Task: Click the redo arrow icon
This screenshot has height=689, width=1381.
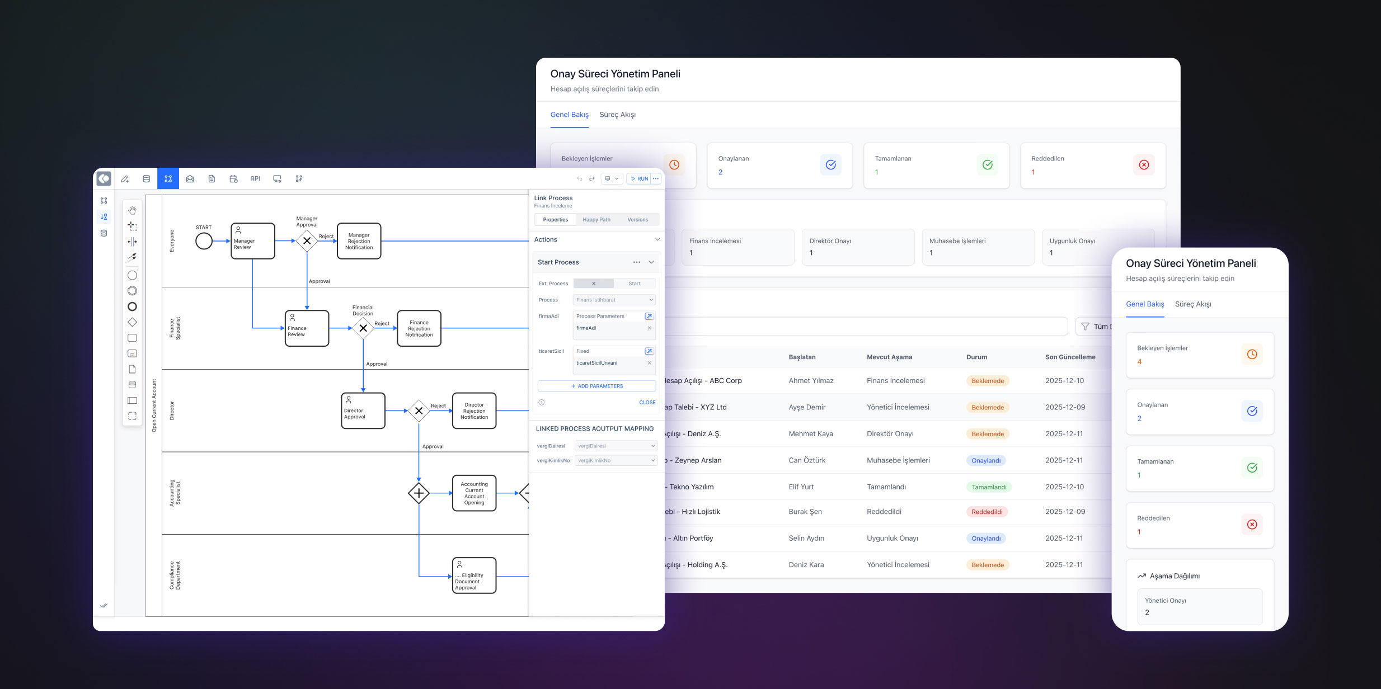Action: pyautogui.click(x=591, y=179)
